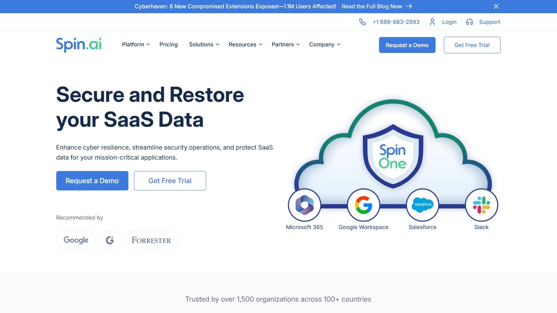Click the SpinOne shield logo

coord(393,156)
